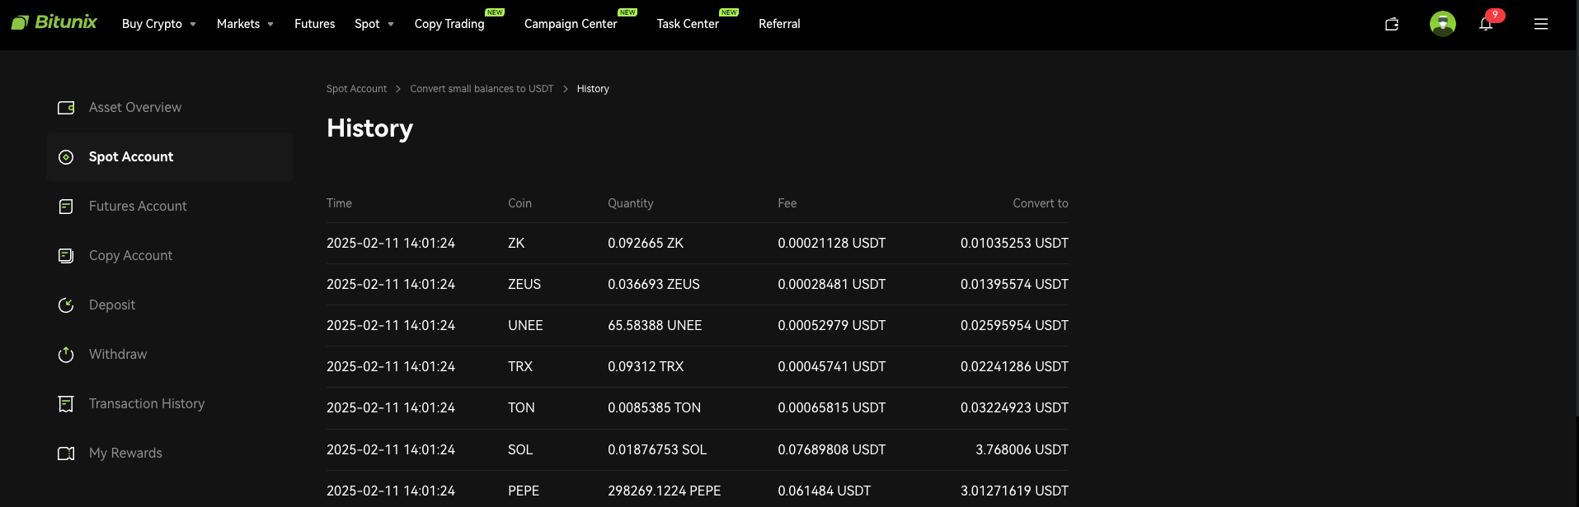The width and height of the screenshot is (1579, 507).
Task: Click the SOL conversion history row
Action: (697, 449)
